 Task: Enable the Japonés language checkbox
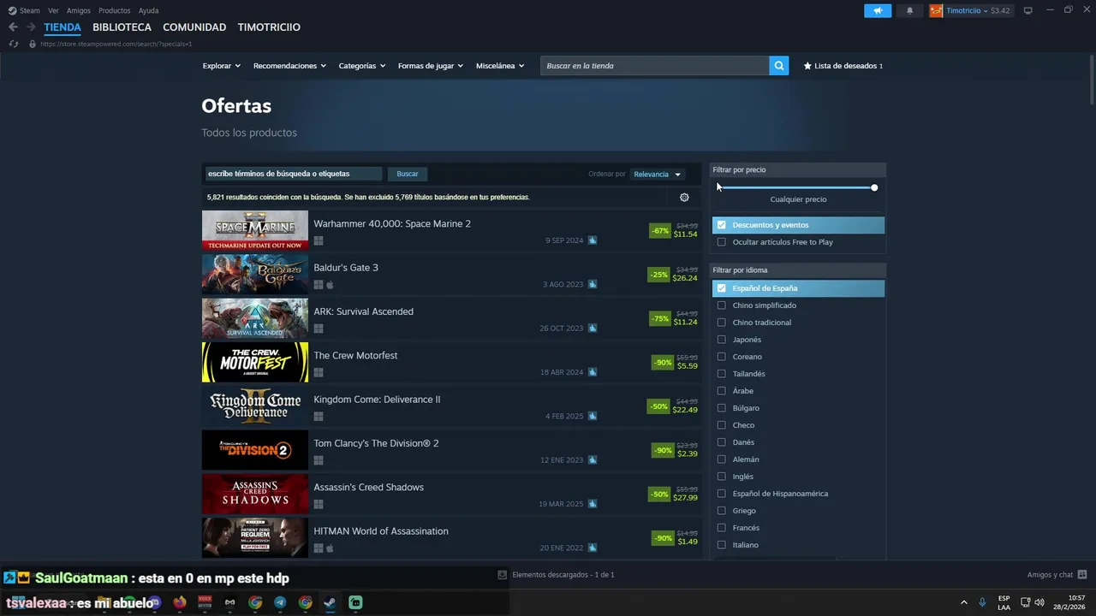(x=722, y=340)
